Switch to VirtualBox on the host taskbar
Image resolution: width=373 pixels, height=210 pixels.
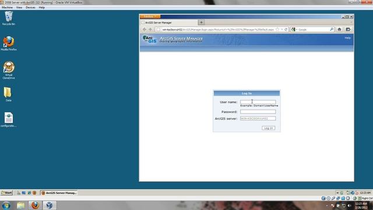49,205
